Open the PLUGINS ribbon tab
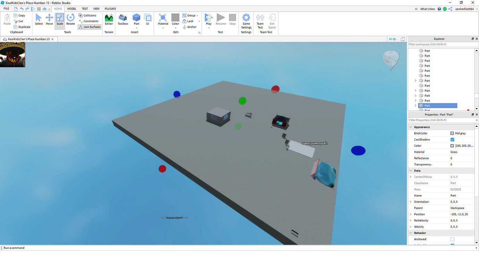 [x=110, y=9]
